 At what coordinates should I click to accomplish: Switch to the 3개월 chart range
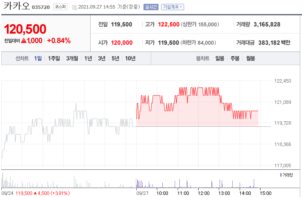[72, 58]
